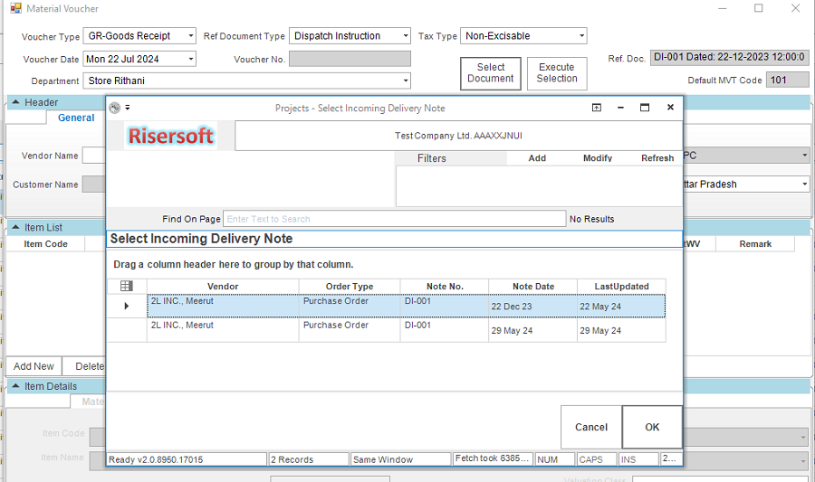
Task: Maximize the Select Incoming Delivery Note dialog
Action: point(645,108)
